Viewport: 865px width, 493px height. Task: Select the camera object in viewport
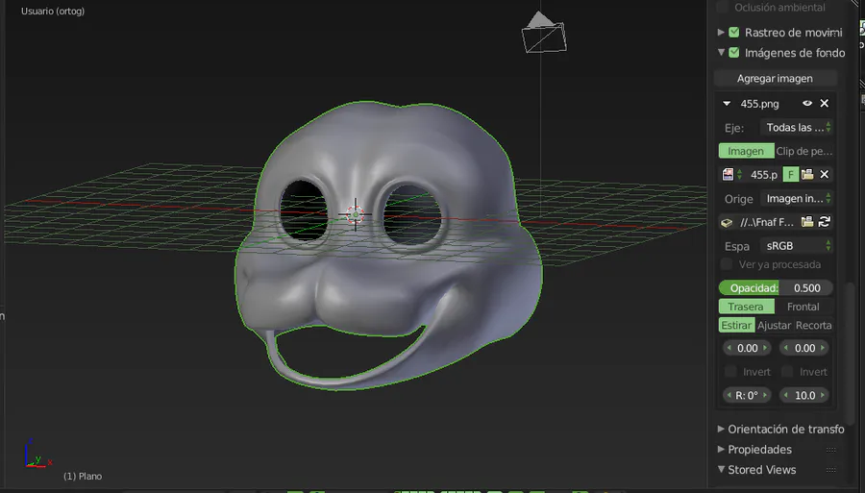tap(544, 33)
